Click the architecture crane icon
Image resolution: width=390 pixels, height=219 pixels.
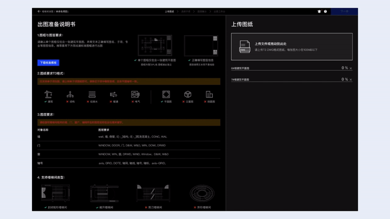tap(48, 94)
